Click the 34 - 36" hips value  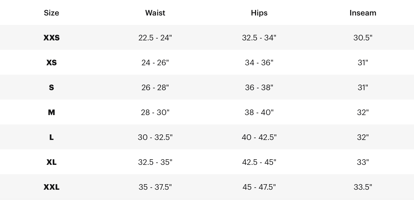259,63
